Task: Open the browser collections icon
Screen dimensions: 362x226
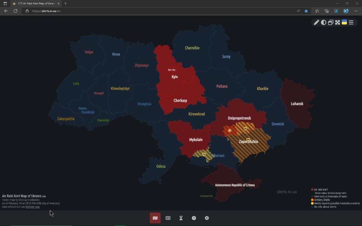Action: [326, 11]
